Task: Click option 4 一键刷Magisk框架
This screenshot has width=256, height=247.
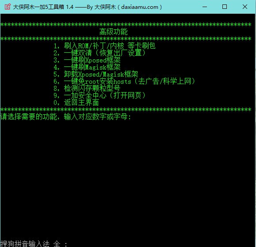Action: click(87, 67)
